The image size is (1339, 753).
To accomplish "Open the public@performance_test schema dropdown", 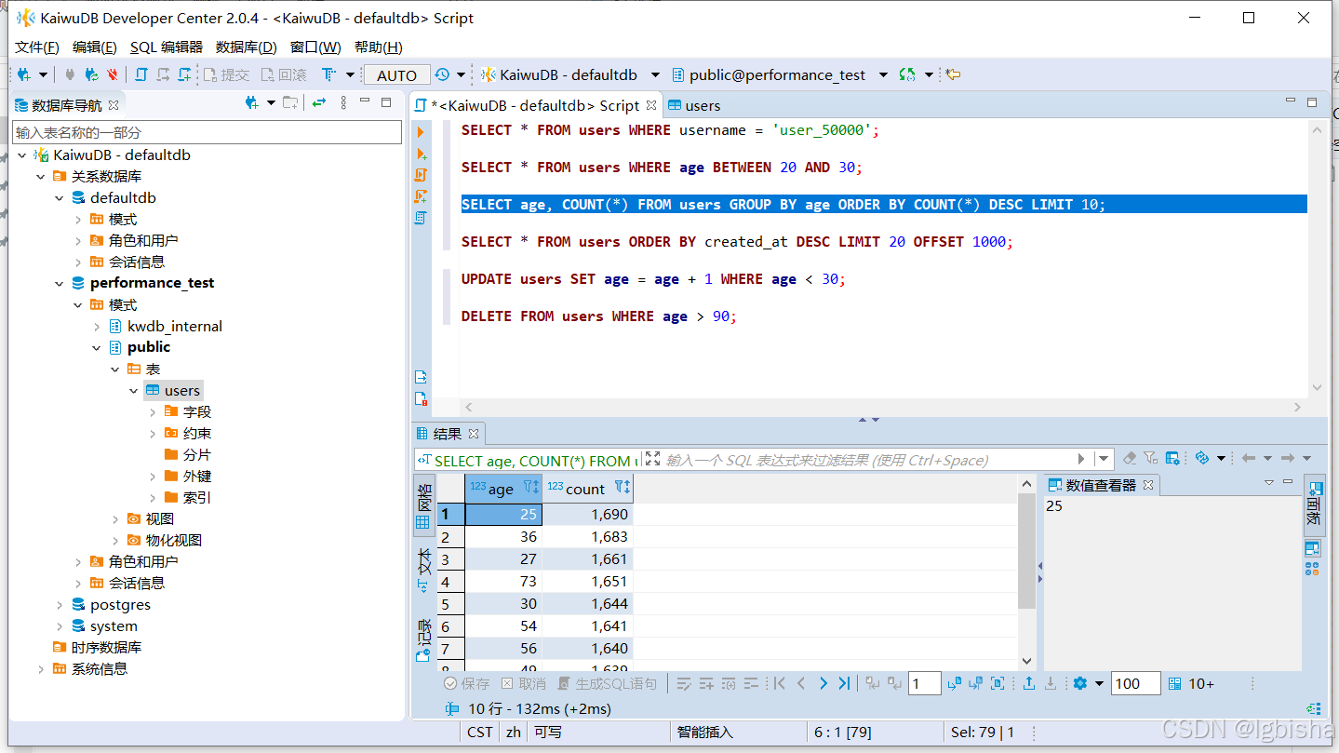I will (883, 75).
